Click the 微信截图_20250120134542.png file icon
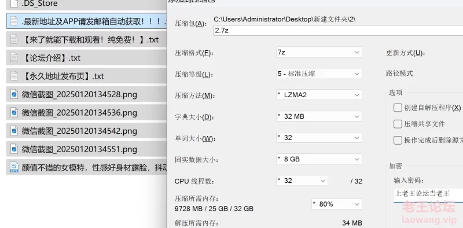The height and width of the screenshot is (228, 463). click(x=14, y=131)
